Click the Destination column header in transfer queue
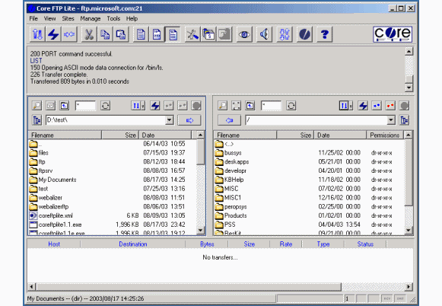Image resolution: width=442 pixels, height=306 pixels. point(133,244)
